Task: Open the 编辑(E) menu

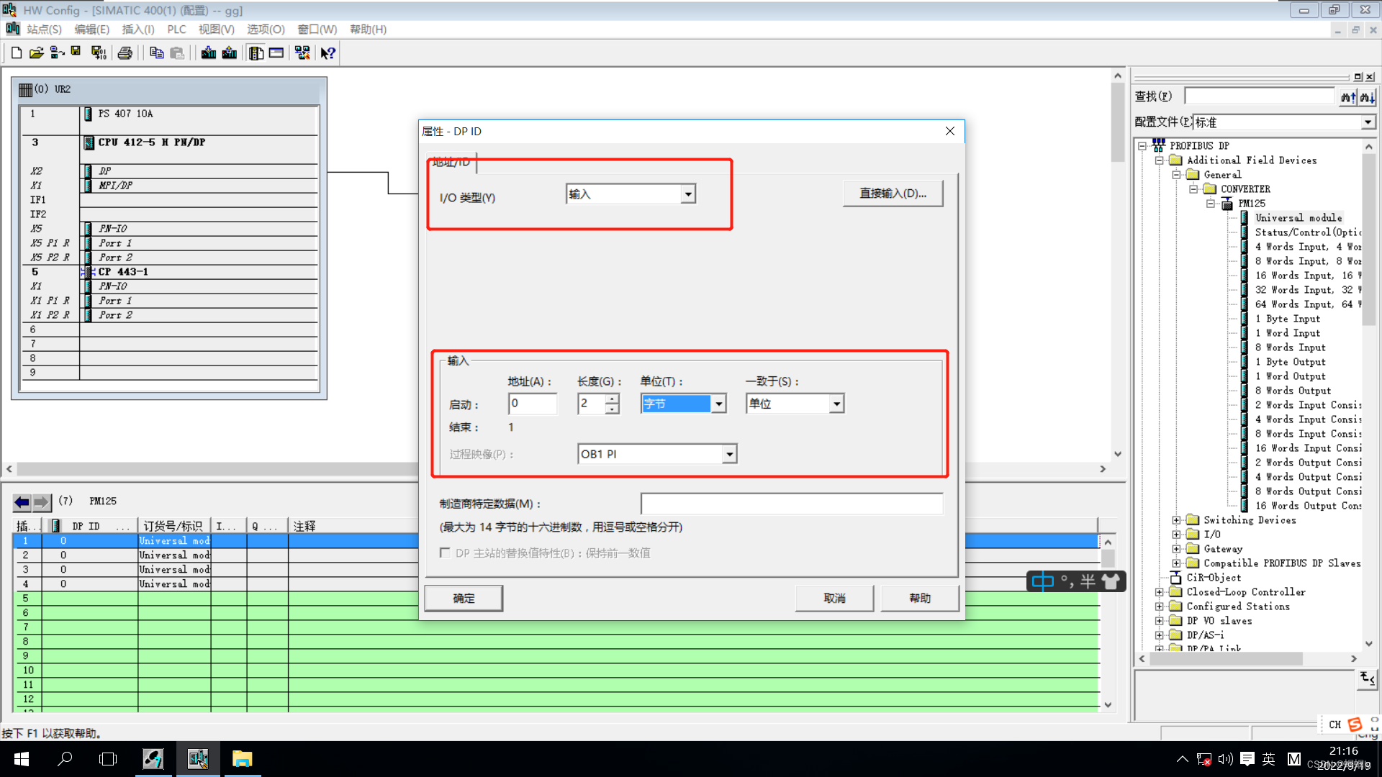Action: (x=92, y=29)
